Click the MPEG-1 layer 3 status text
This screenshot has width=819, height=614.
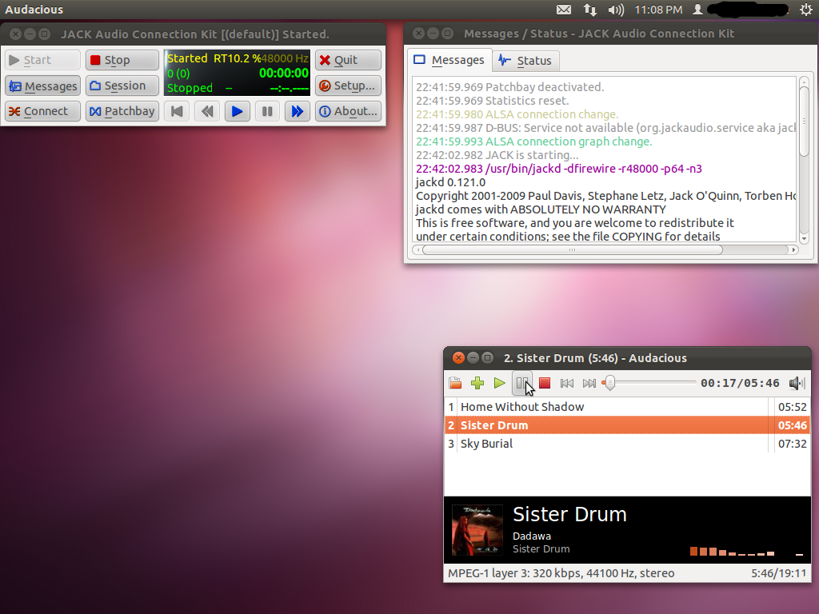point(561,573)
